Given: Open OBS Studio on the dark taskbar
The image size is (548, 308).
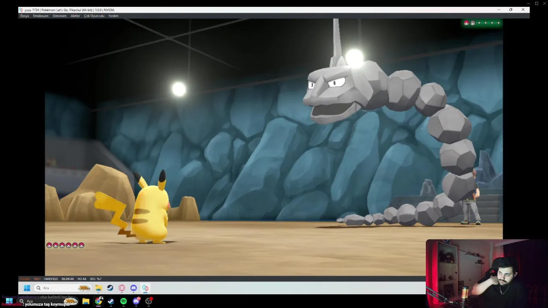Looking at the screenshot, I should tap(149, 301).
